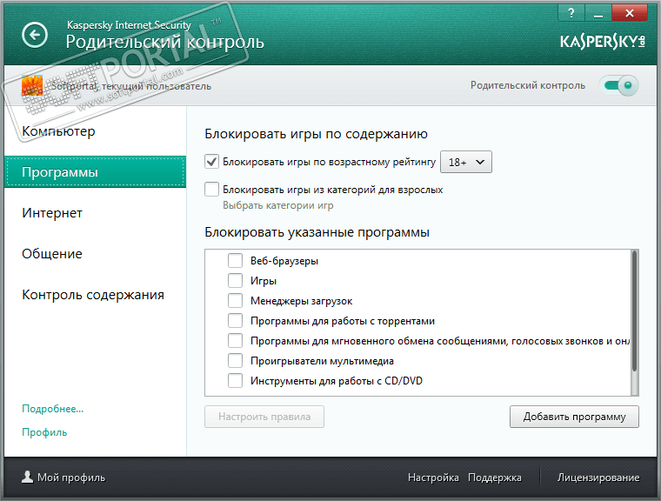Click the back arrow icon

point(35,35)
